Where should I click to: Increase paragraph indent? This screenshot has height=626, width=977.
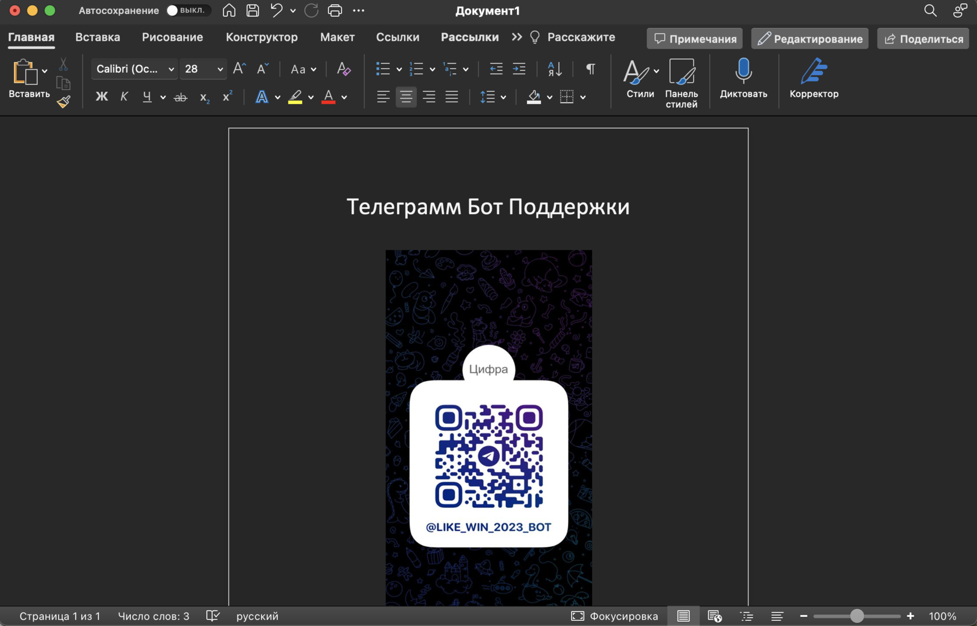519,69
